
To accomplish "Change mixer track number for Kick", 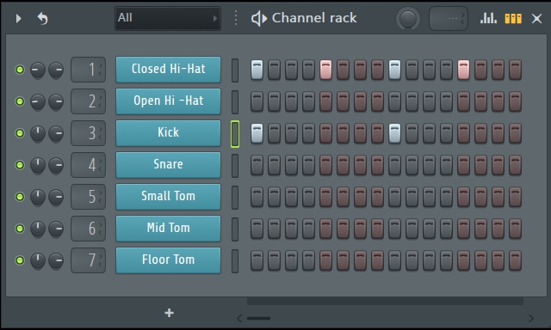I will click(88, 133).
